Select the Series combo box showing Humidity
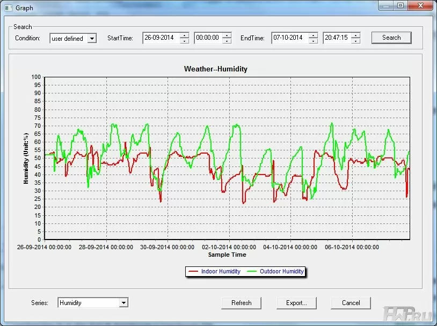The image size is (437, 326). click(93, 302)
